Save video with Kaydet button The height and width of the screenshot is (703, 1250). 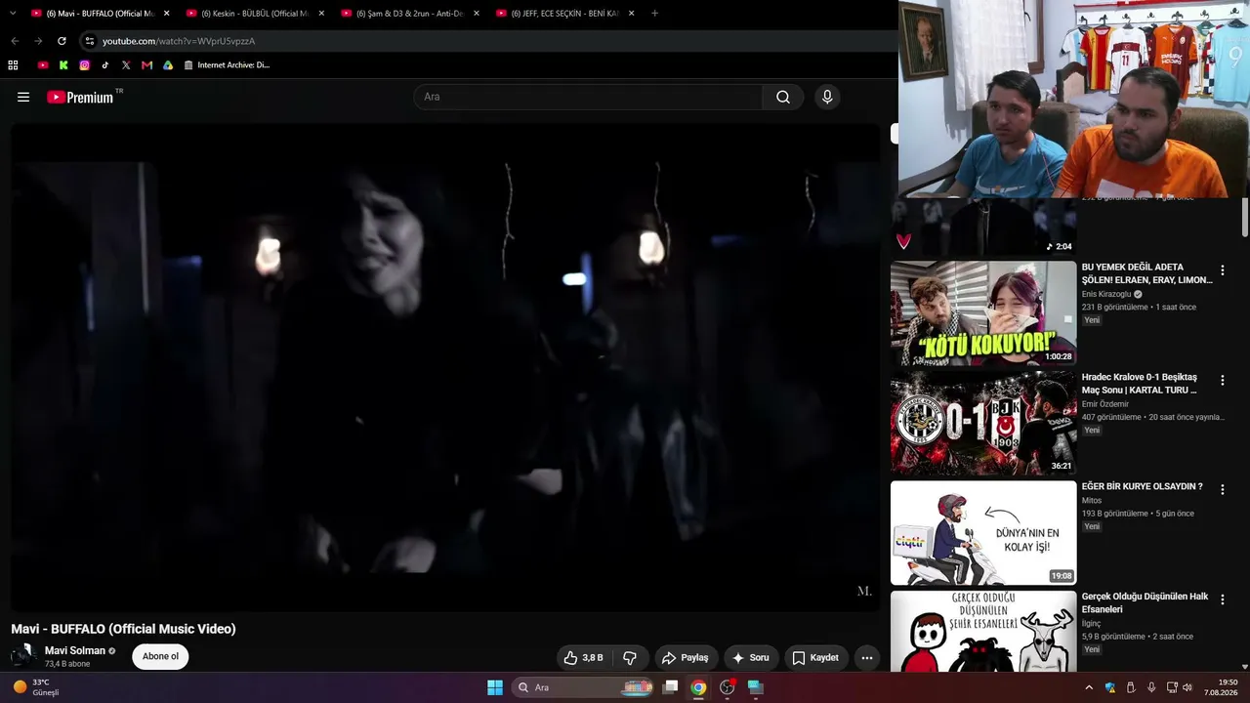point(815,658)
